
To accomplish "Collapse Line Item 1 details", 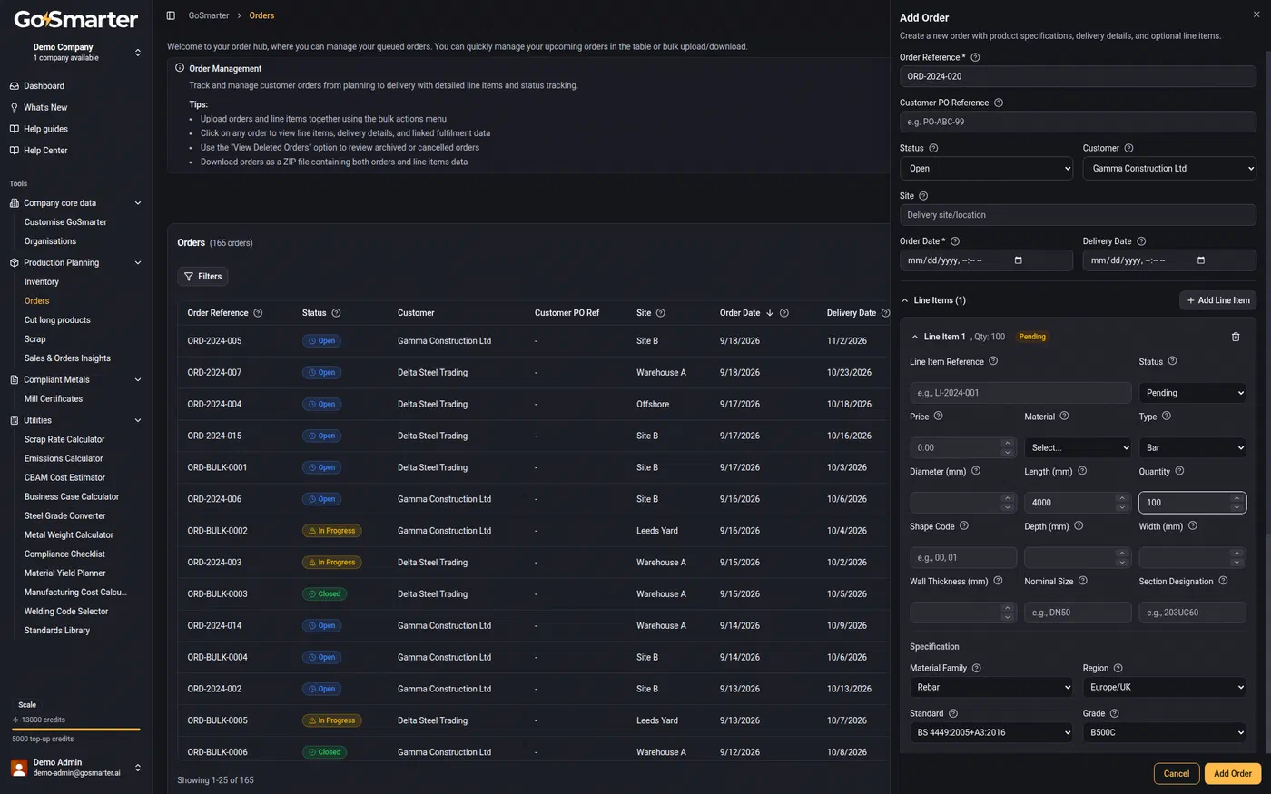I will tap(914, 337).
